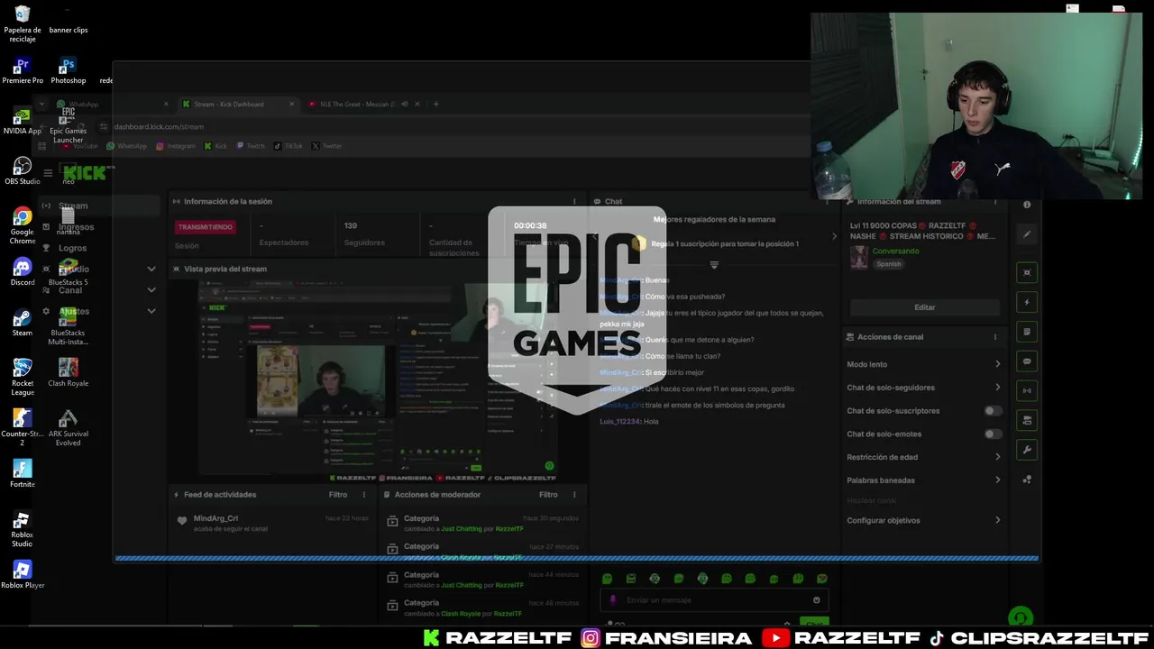Click the green headset support icon
This screenshot has height=649, width=1154.
[1021, 617]
